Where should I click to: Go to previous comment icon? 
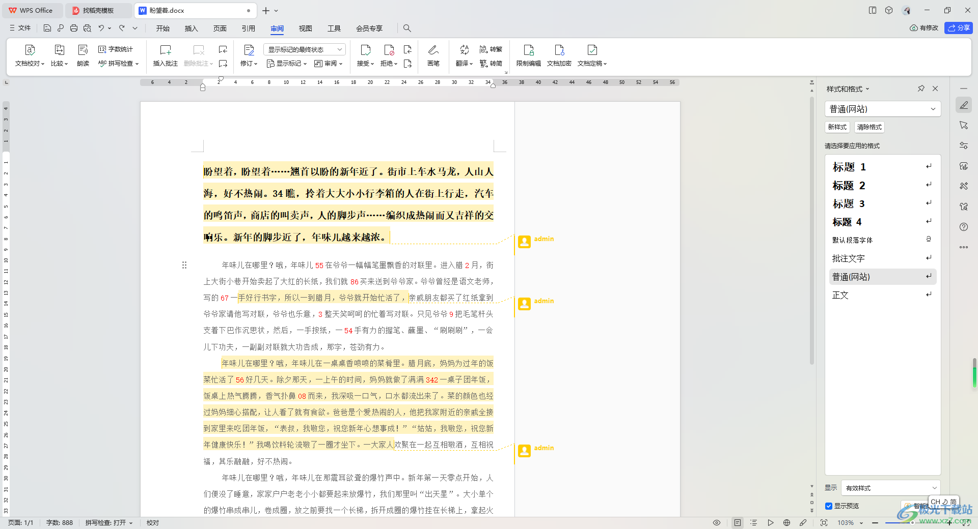(x=223, y=49)
